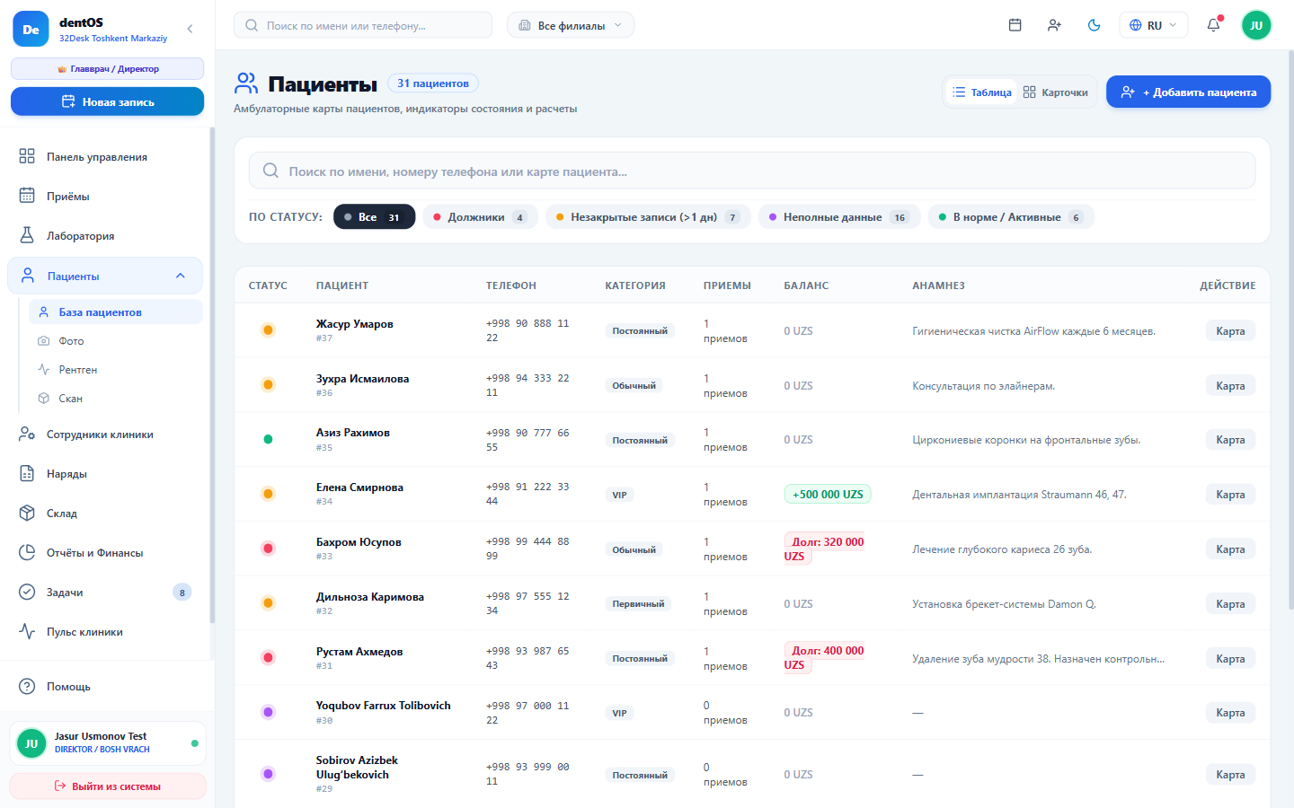Open the calendar icon in top bar
The height and width of the screenshot is (808, 1294).
[1015, 25]
